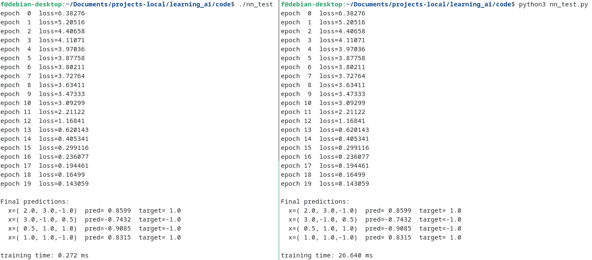The image size is (592, 260).
Task: Click pred= 0.8315 row in ./nn_test output
Action: pos(94,237)
